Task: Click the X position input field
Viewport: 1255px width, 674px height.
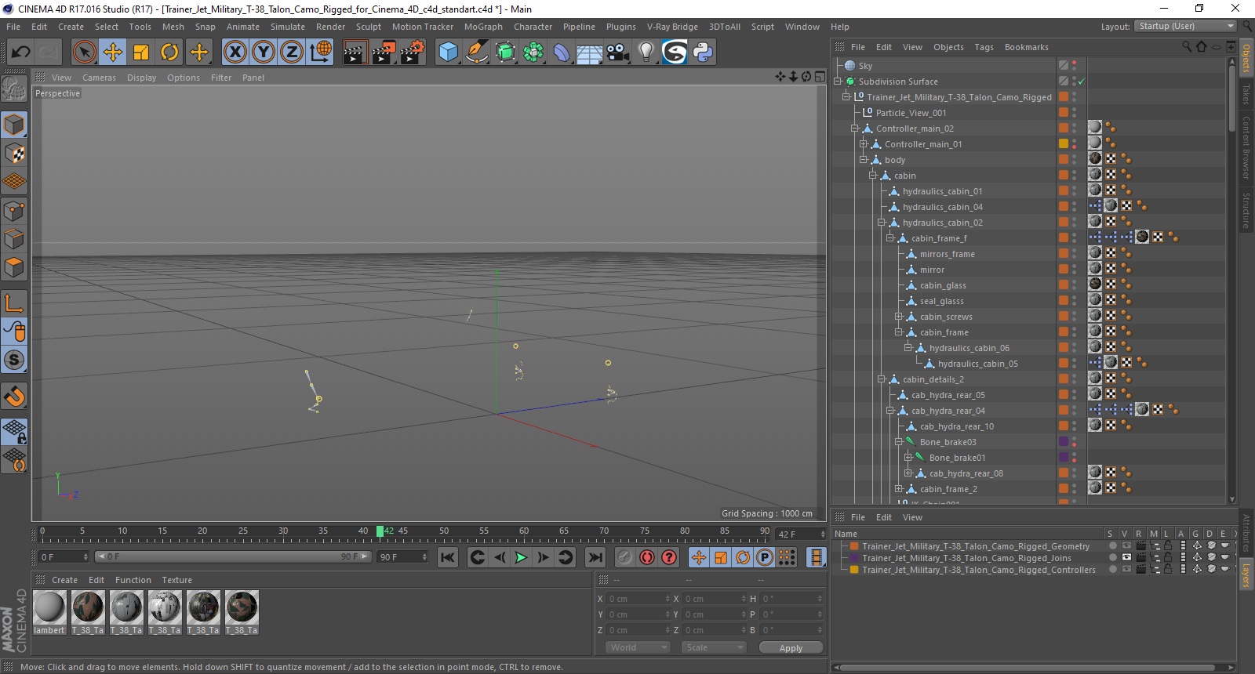Action: tap(638, 599)
